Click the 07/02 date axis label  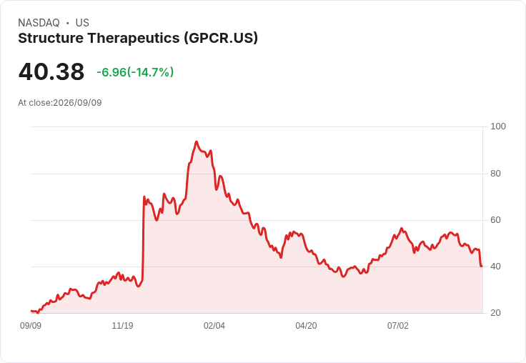click(398, 325)
